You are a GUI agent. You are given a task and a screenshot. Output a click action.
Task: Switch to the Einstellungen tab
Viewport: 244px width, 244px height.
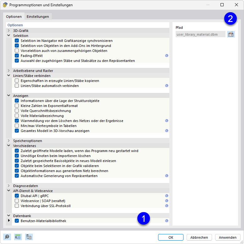38,17
